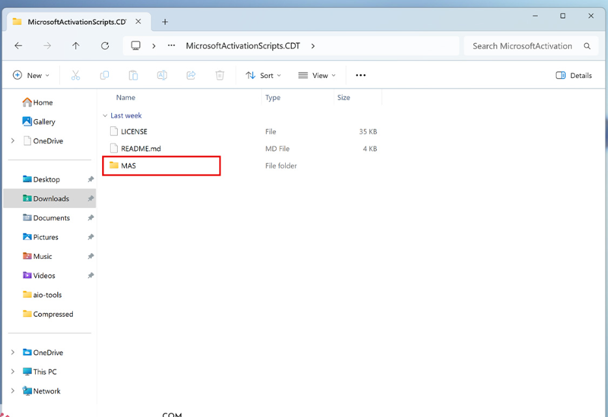Go up one directory level
The height and width of the screenshot is (417, 608).
[x=76, y=46]
